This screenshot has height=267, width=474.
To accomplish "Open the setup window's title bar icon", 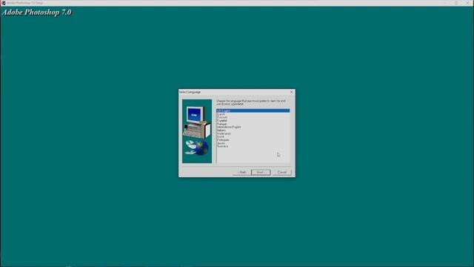I will (x=3, y=3).
